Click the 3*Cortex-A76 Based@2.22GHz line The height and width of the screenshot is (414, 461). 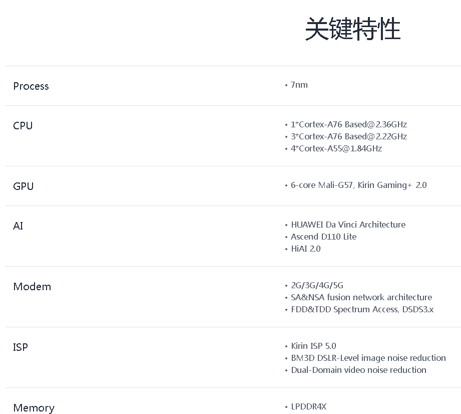click(349, 136)
